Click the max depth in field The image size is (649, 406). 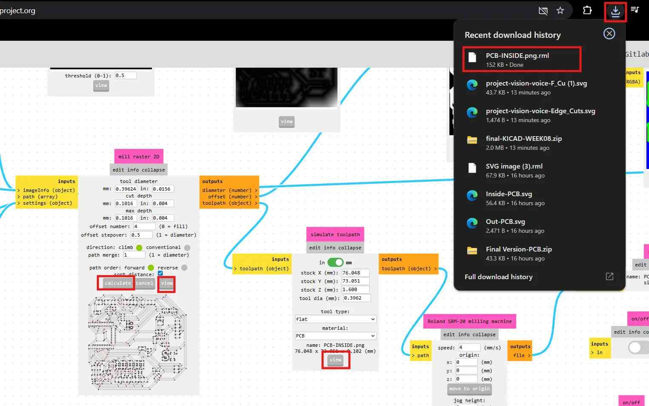click(x=163, y=218)
